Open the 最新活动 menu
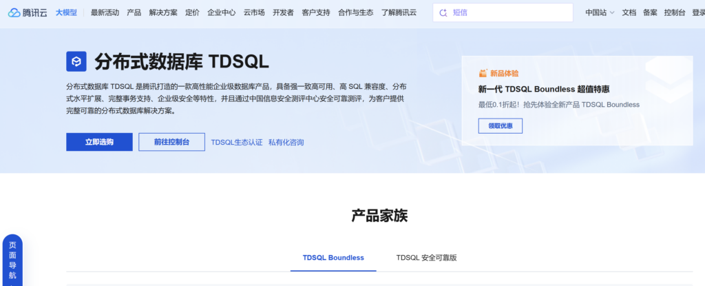Image resolution: width=705 pixels, height=286 pixels. click(105, 12)
